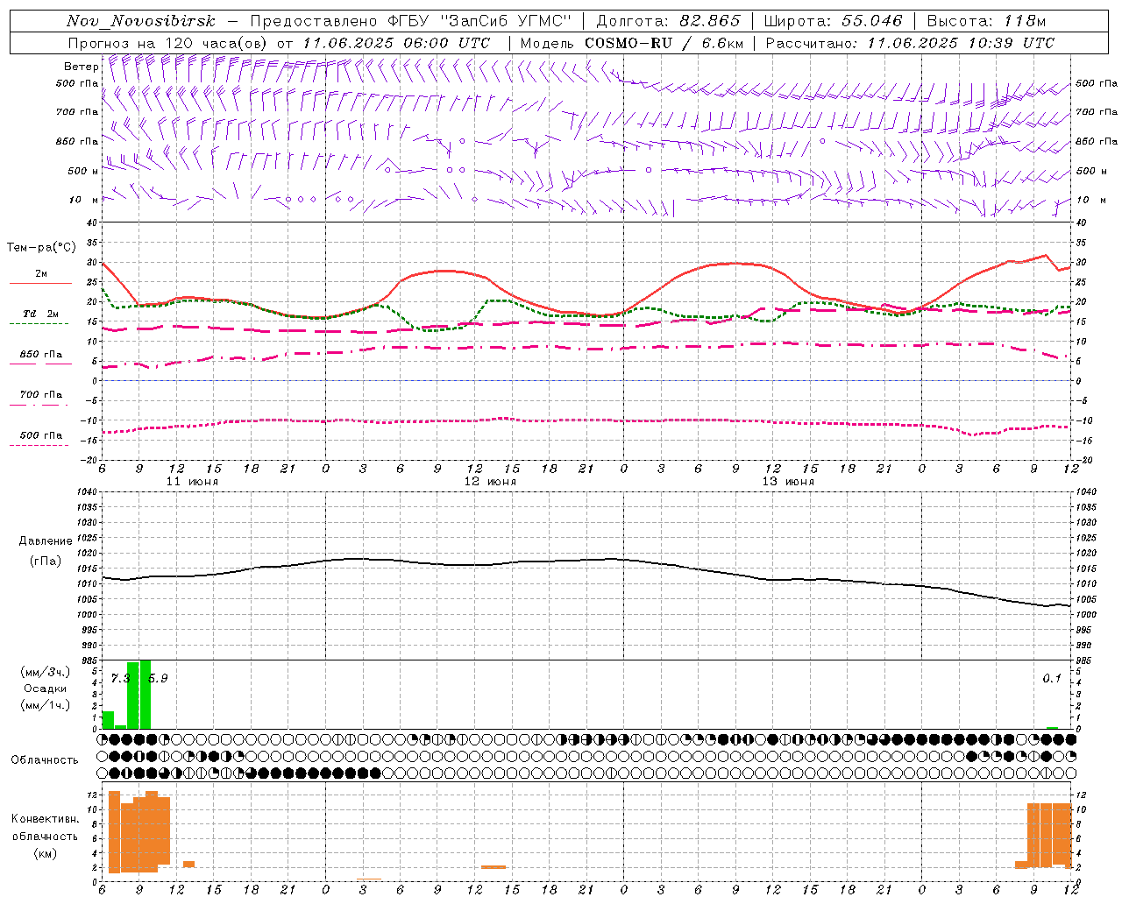Click the (км) convective unit label
The image size is (1122, 897).
[46, 853]
